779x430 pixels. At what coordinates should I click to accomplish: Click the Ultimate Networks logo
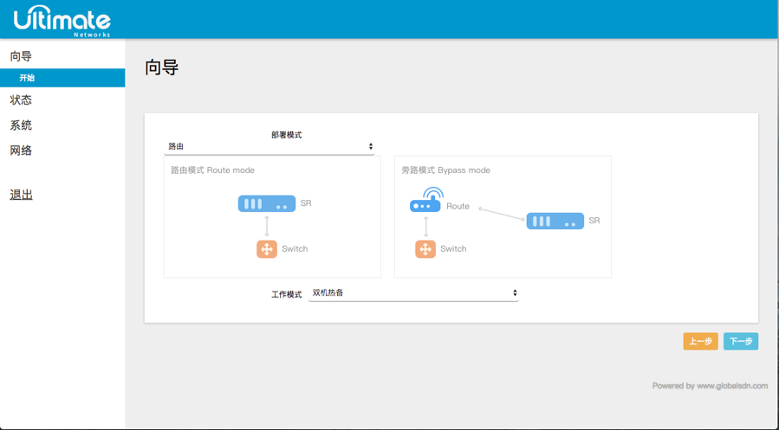(x=62, y=21)
